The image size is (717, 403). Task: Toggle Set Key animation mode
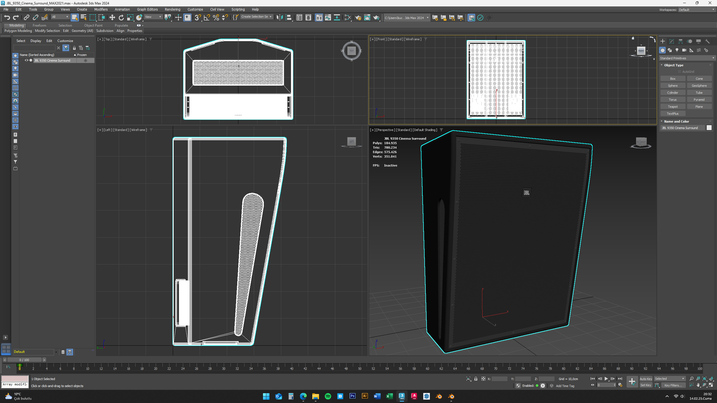coord(646,385)
